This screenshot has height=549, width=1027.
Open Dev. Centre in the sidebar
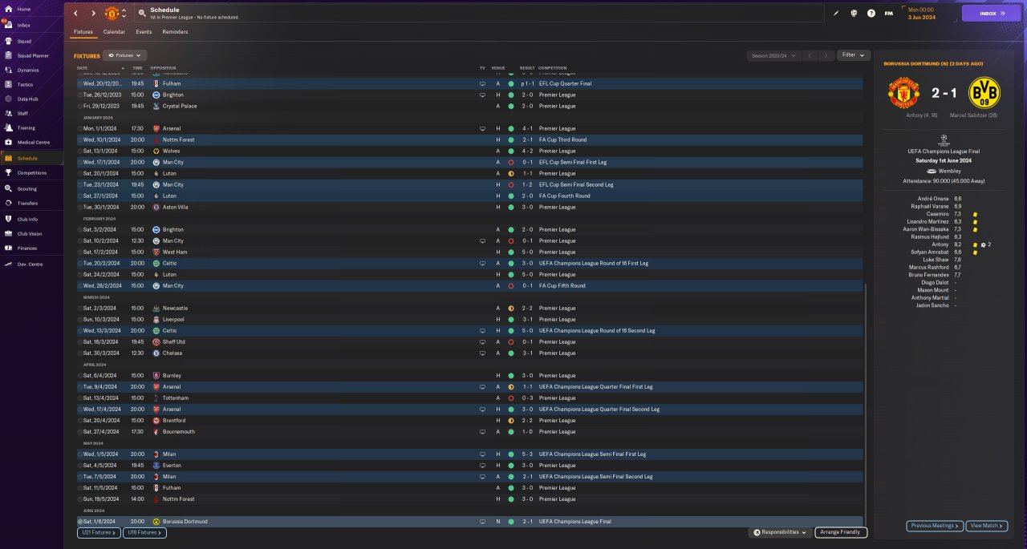[30, 264]
